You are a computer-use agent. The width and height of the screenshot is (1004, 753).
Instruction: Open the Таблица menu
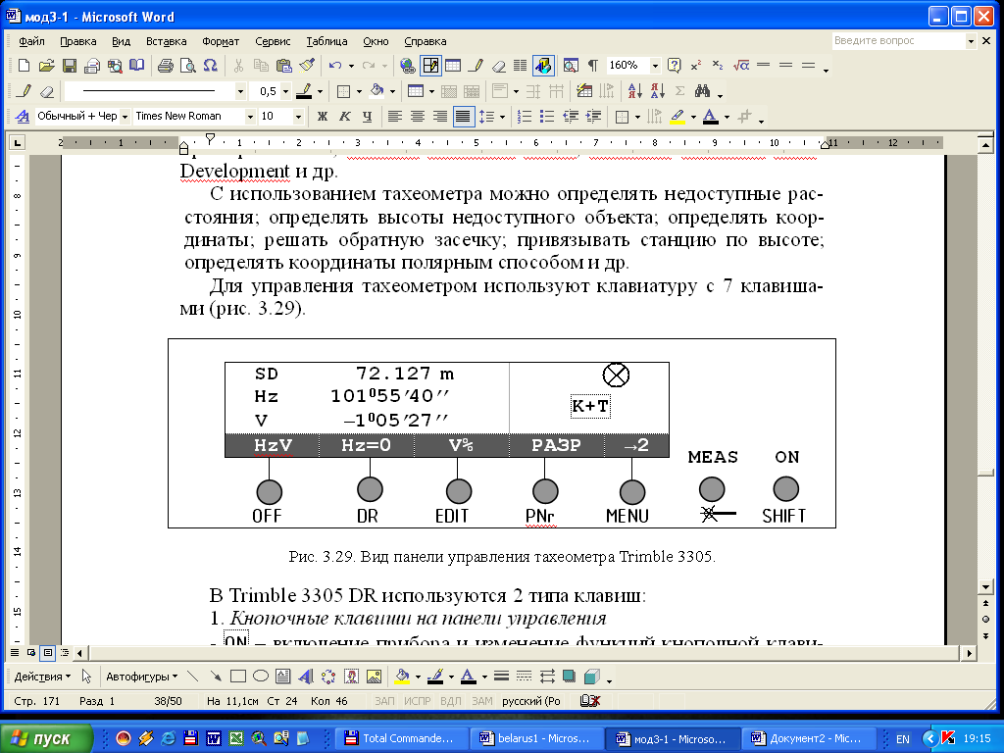coord(326,41)
